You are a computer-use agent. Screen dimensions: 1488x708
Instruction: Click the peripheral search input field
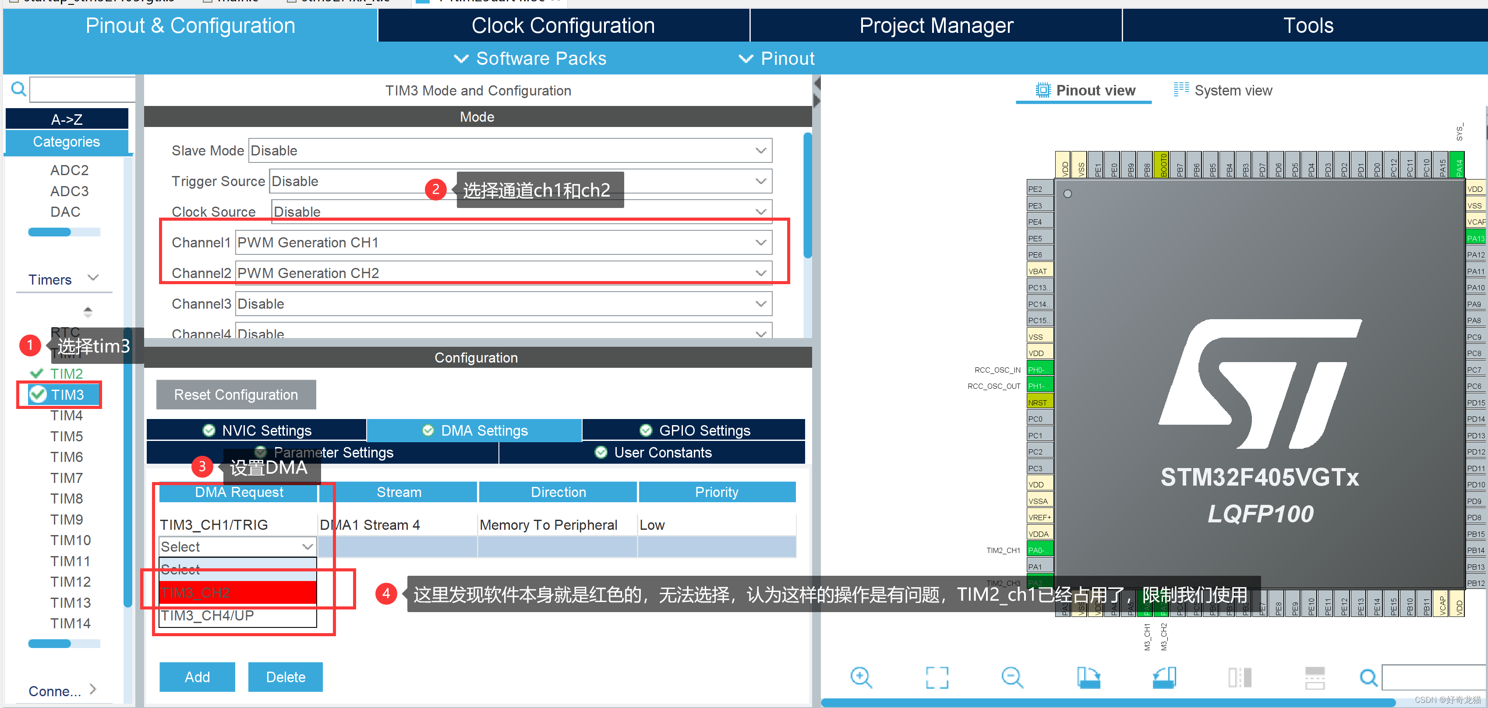(82, 89)
